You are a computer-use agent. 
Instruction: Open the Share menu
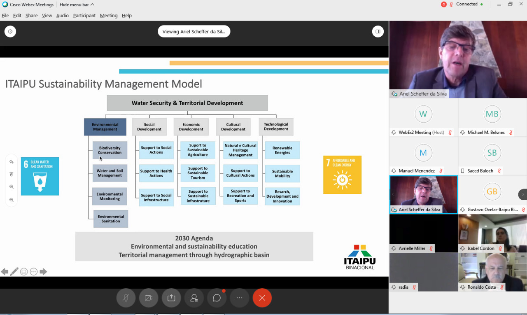click(31, 16)
